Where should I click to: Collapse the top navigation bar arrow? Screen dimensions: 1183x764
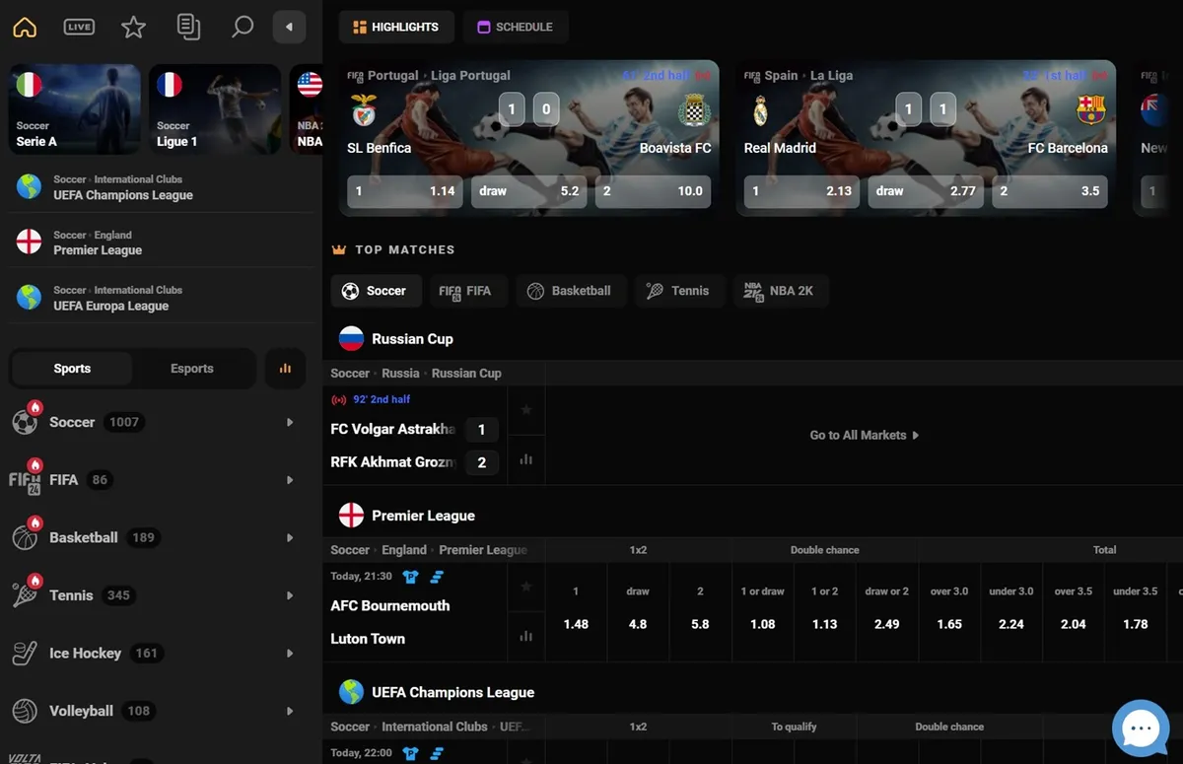(x=289, y=27)
